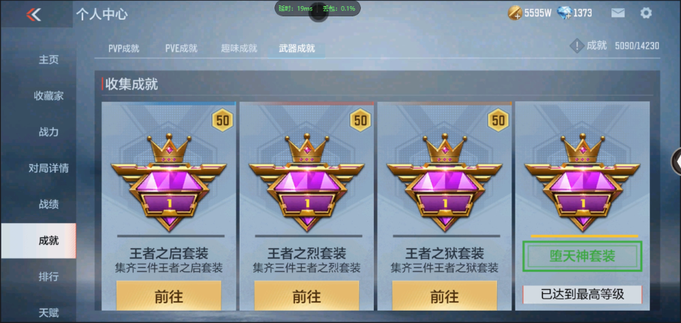Click the 堕天神套装 medal badge
The image size is (681, 323).
pyautogui.click(x=582, y=182)
